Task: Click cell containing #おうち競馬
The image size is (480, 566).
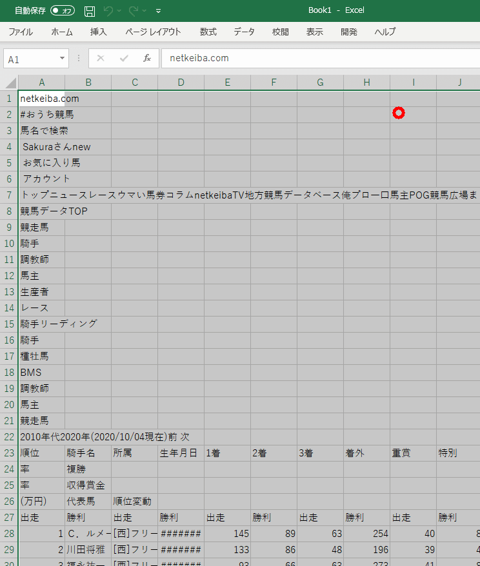Action: click(x=42, y=115)
